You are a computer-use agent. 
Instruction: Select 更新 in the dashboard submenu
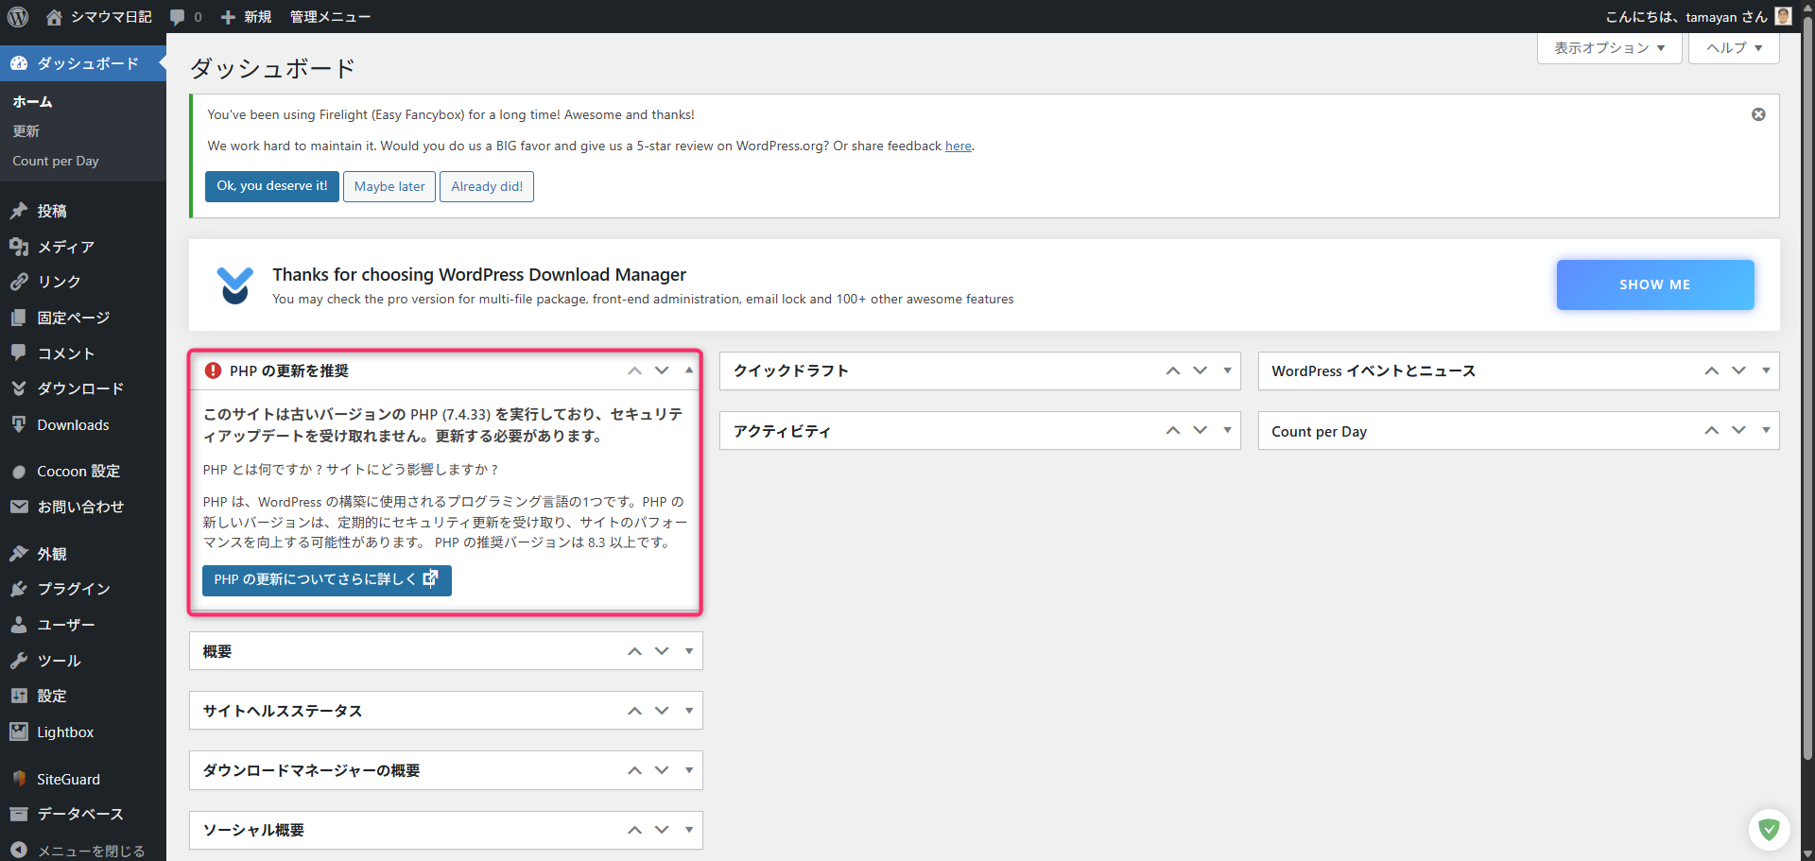click(26, 131)
